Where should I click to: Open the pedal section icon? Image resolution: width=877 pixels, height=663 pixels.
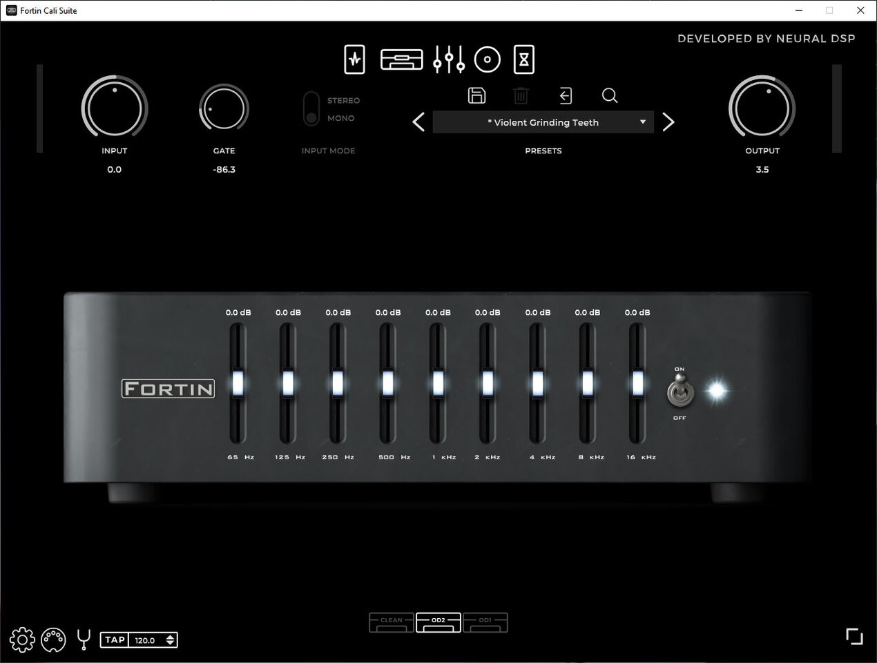coord(354,59)
